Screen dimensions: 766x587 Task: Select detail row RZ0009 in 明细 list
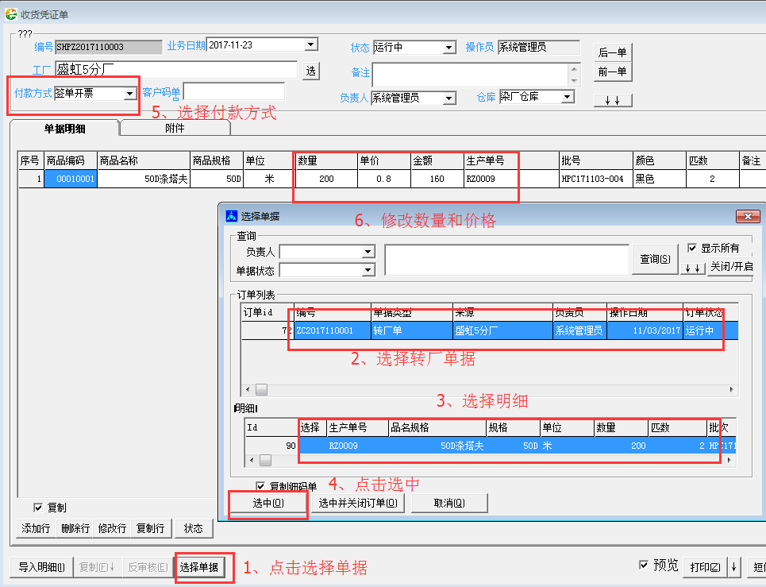[490, 446]
